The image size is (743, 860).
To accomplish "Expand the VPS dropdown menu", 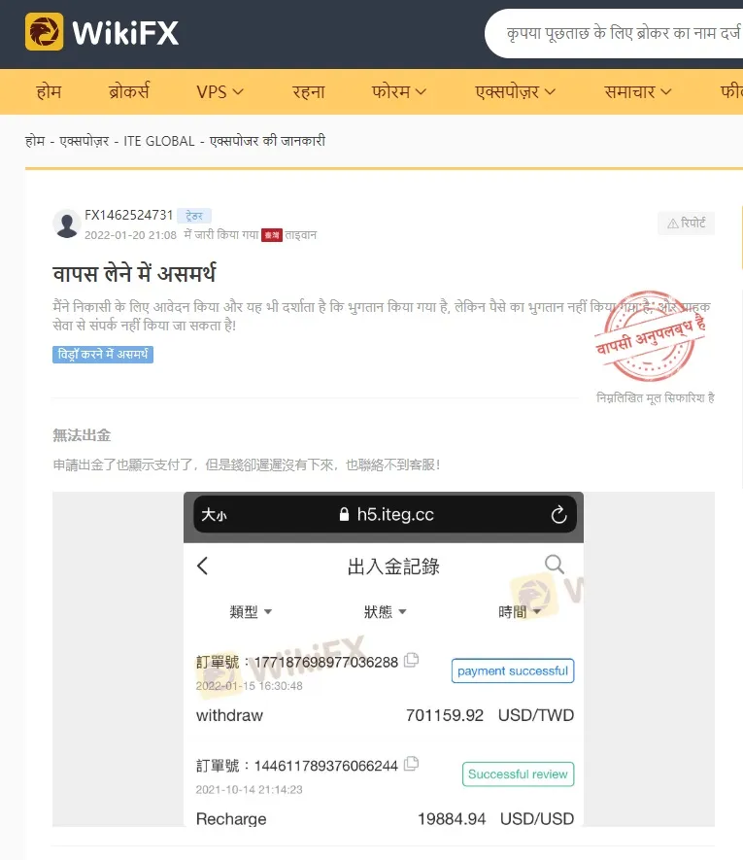I will (220, 91).
